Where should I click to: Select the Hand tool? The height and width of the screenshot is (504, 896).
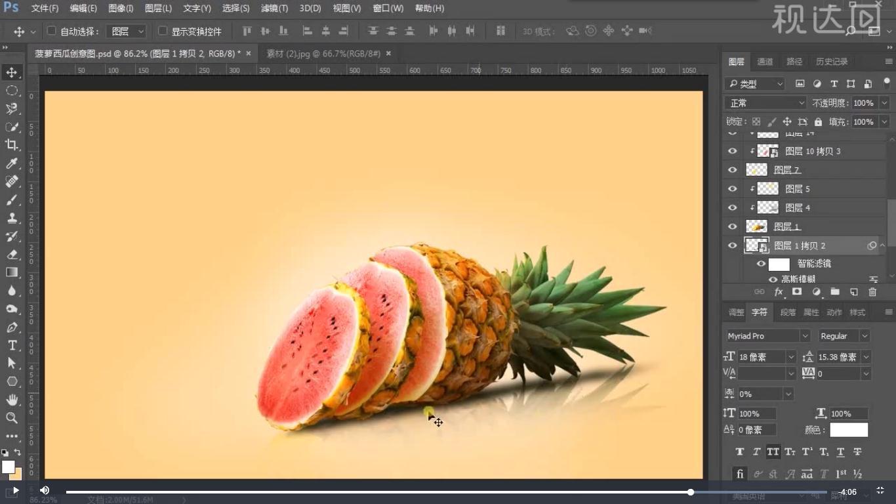pyautogui.click(x=12, y=400)
